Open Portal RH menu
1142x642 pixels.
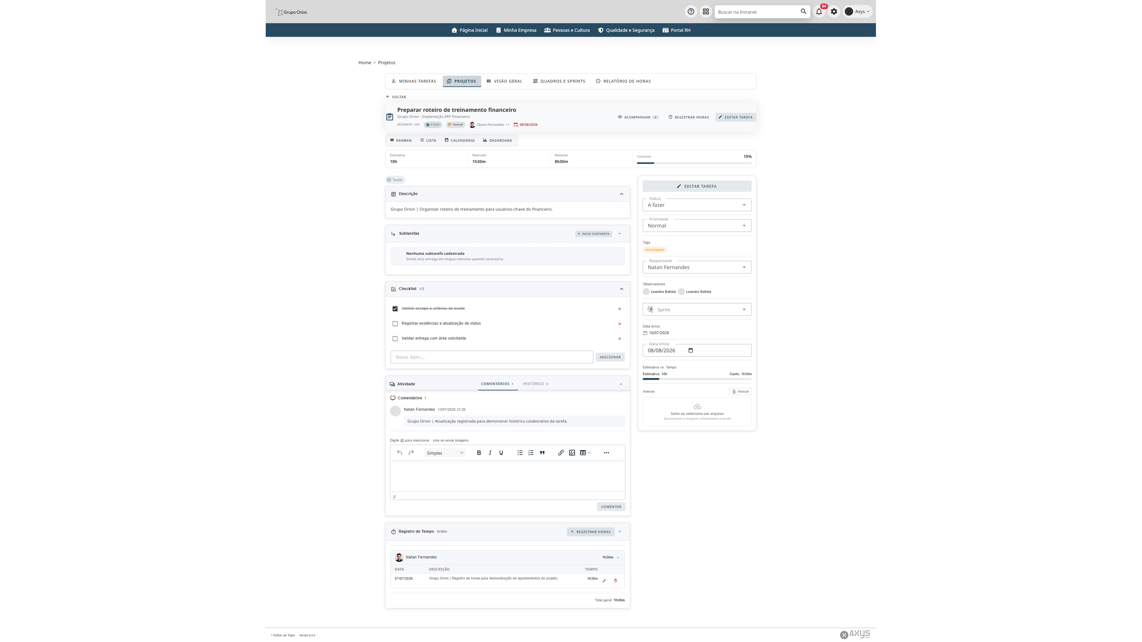(x=676, y=30)
